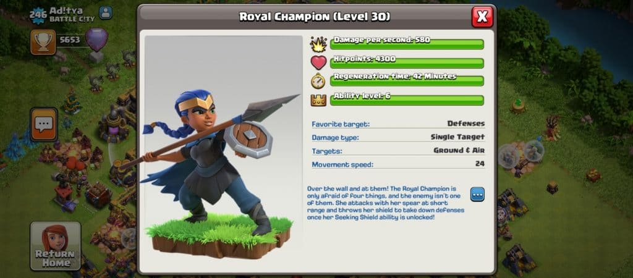This screenshot has height=278, width=633.
Task: Tap the trophy icon showing 5653
Action: 43,42
